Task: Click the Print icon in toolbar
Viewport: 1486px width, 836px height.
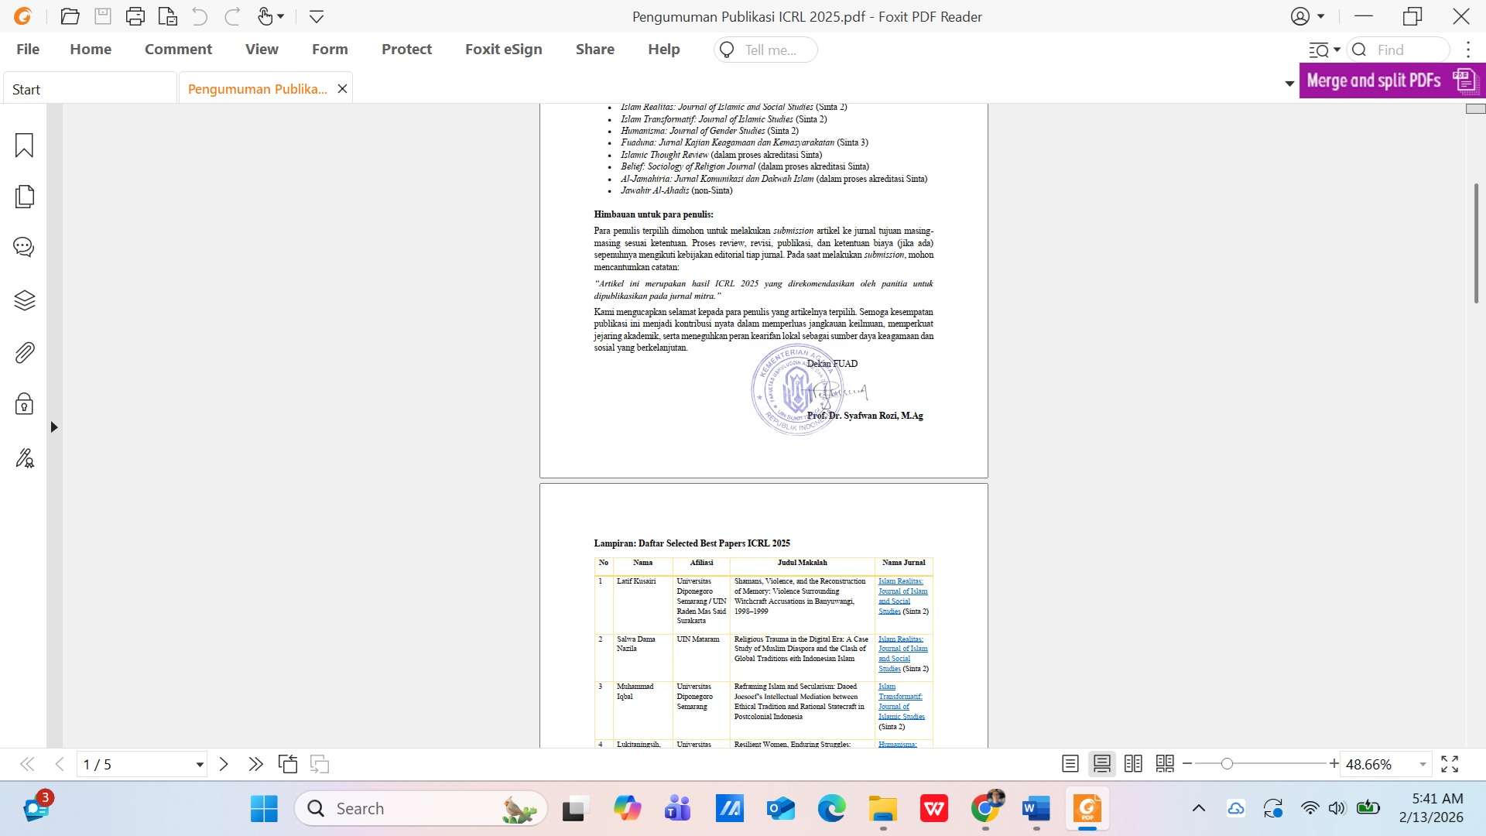Action: pos(135,16)
